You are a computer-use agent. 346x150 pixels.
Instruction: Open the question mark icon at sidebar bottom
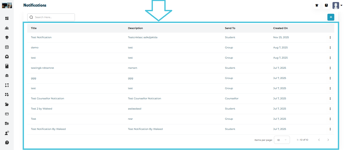click(x=7, y=142)
